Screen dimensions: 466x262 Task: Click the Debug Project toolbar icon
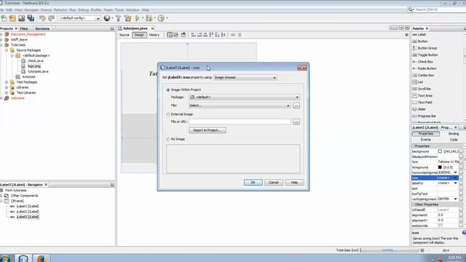pyautogui.click(x=149, y=18)
